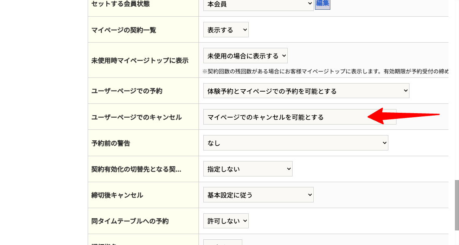
Task: Click the 同タイムテーブルへの予約 label
Action: tap(130, 221)
